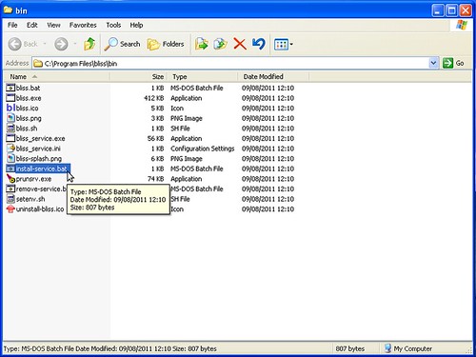Open the Search pane
476x357 pixels.
click(123, 44)
